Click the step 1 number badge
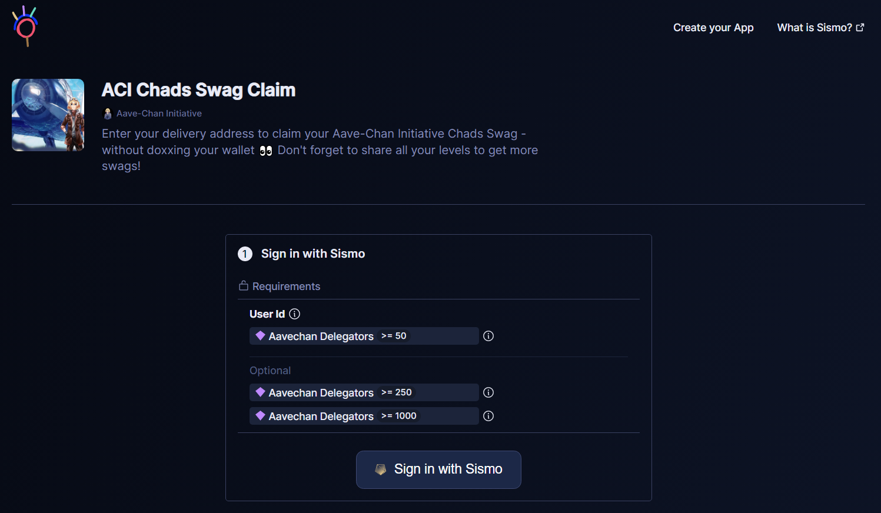The image size is (881, 513). (x=245, y=254)
